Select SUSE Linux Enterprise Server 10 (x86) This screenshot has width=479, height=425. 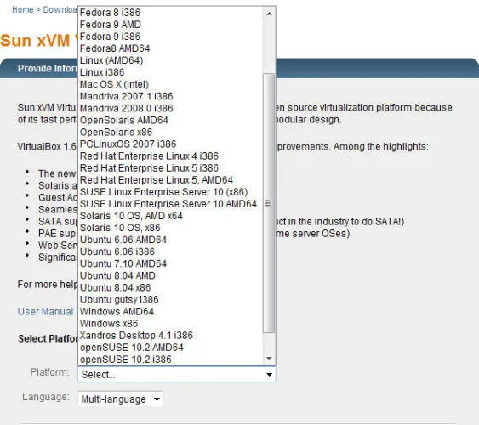[170, 192]
